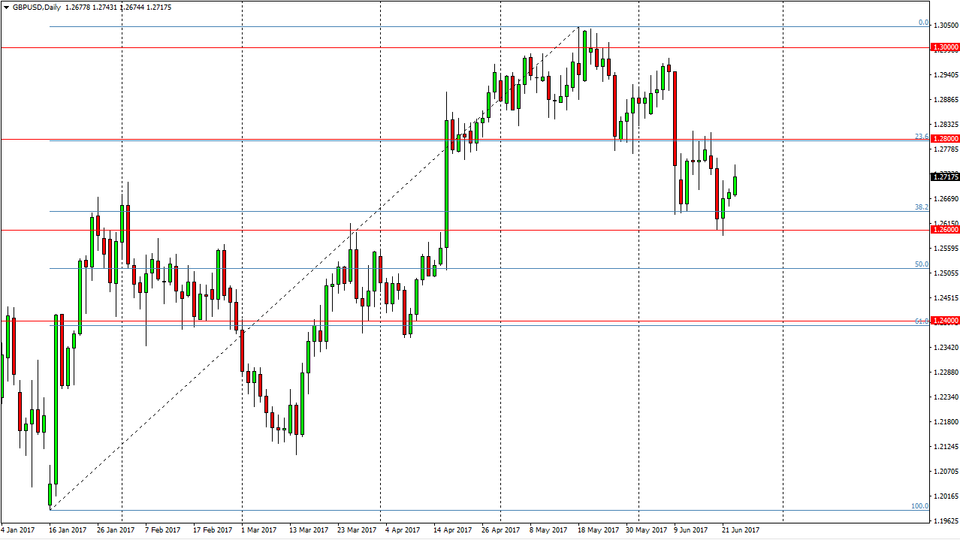Expand the GBPUSD,Daily chart header dropdown
The width and height of the screenshot is (960, 540).
click(8, 8)
